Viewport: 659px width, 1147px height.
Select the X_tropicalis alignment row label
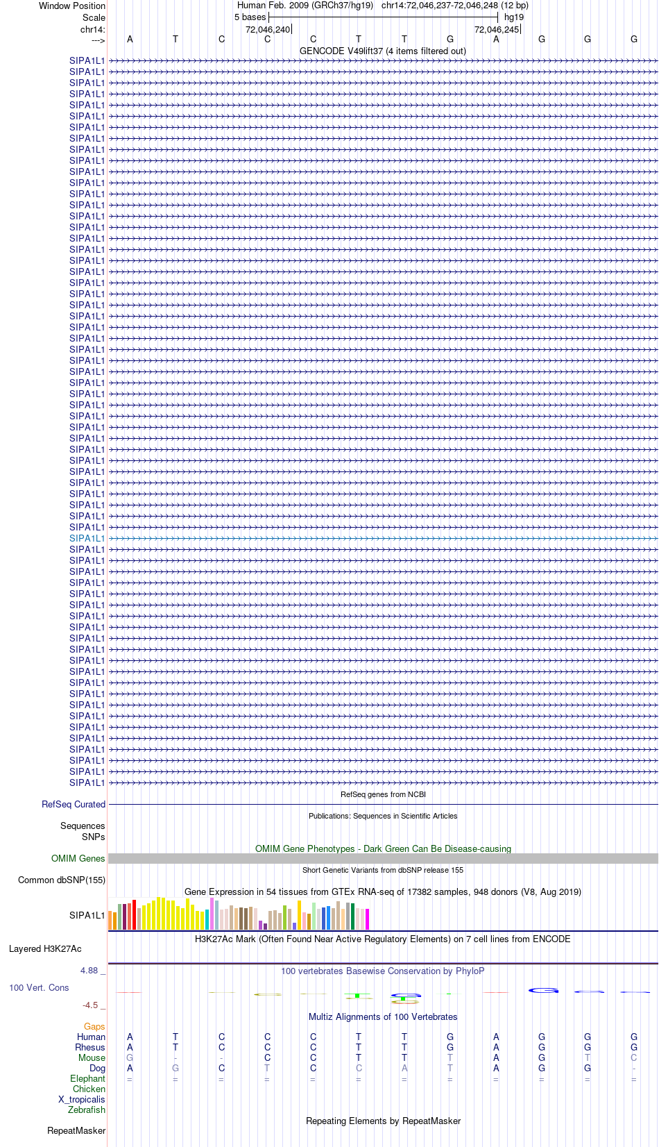pyautogui.click(x=82, y=1099)
